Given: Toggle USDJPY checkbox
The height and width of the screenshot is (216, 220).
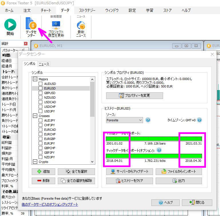Looking at the screenshot, I should (41, 111).
